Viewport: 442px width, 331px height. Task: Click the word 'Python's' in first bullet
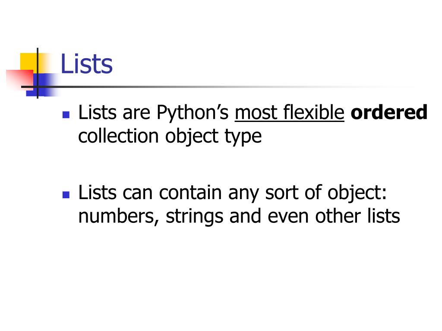point(193,112)
